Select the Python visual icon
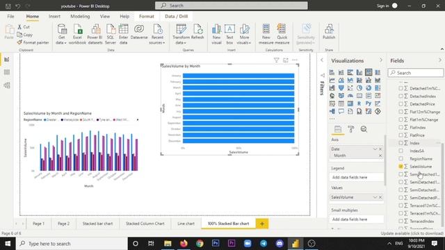Image resolution: width=445 pixels, height=250 pixels. [369, 103]
